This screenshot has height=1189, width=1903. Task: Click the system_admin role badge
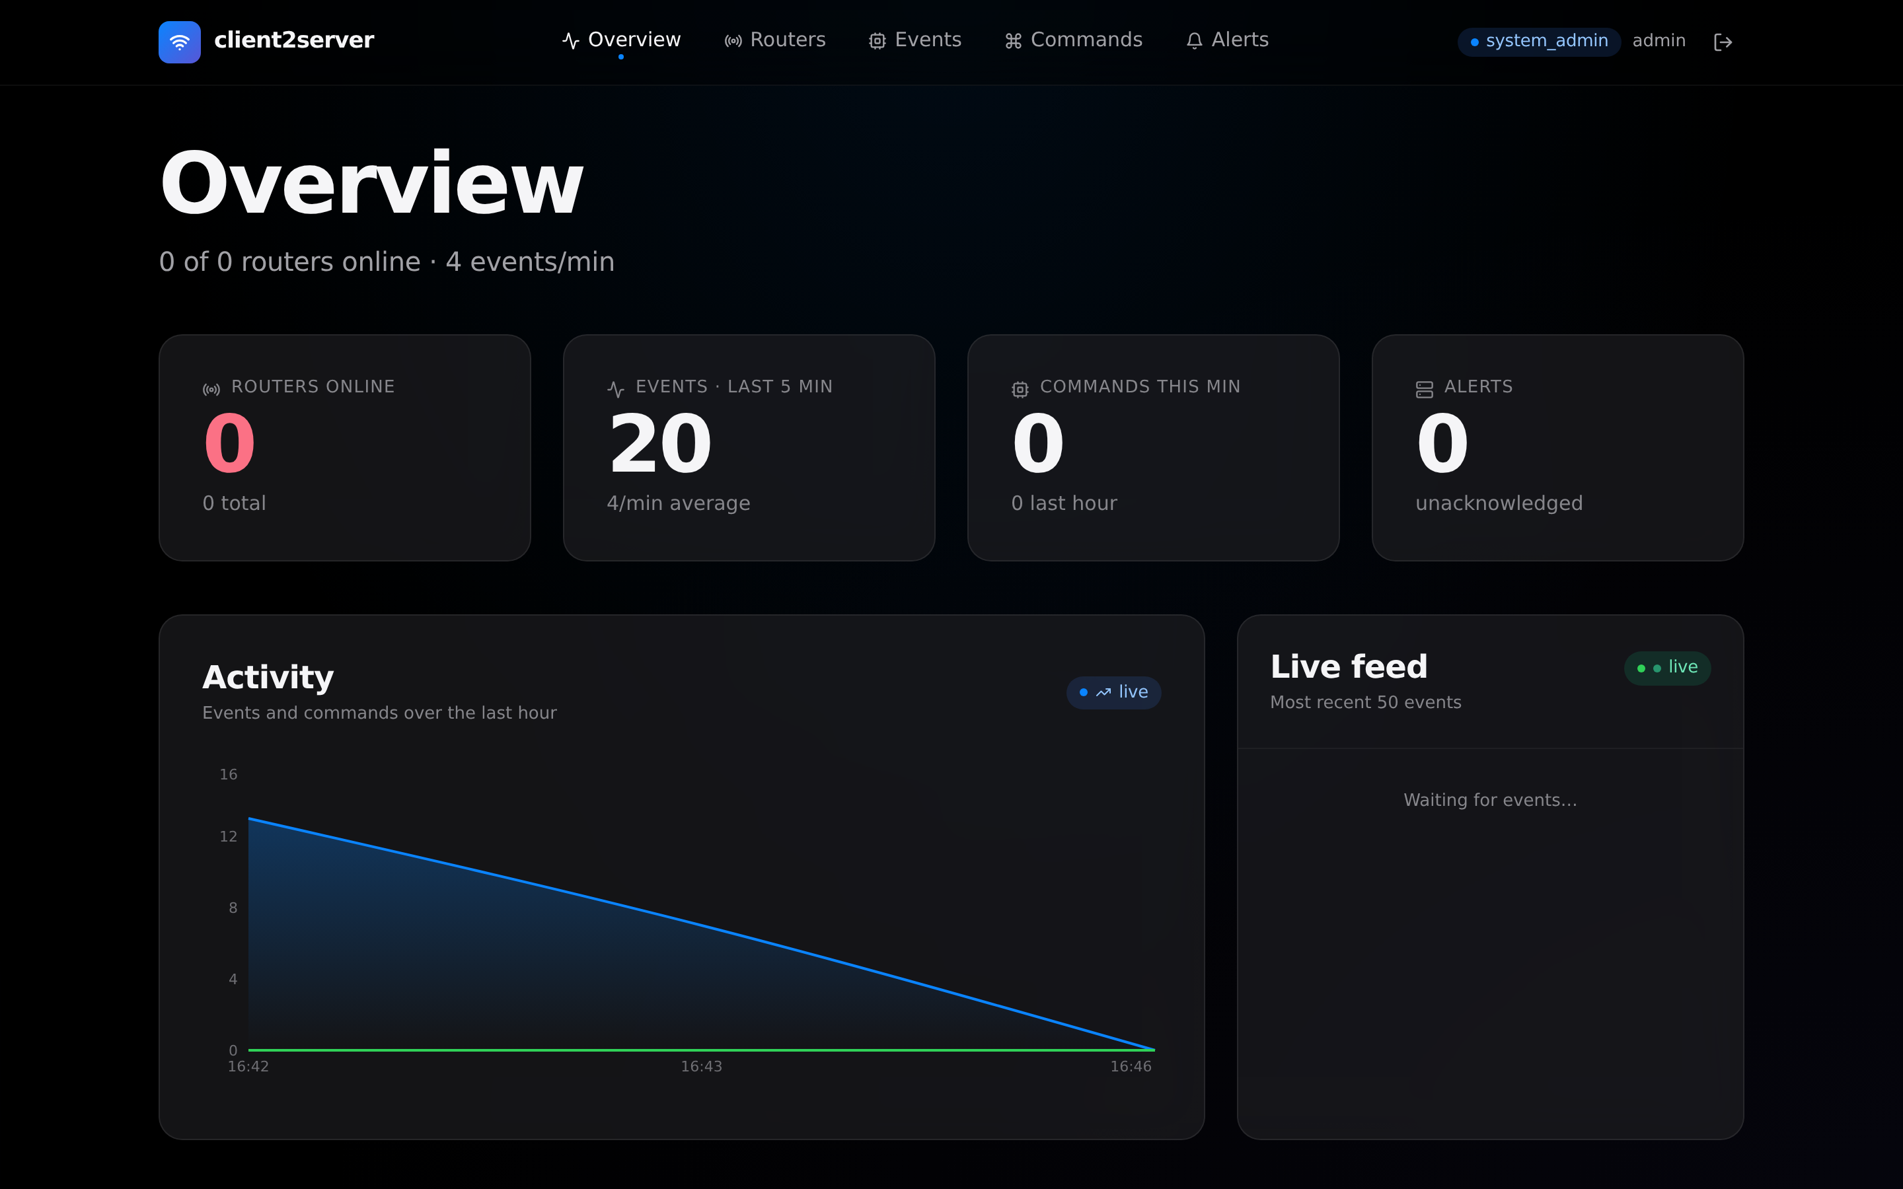pyautogui.click(x=1539, y=41)
